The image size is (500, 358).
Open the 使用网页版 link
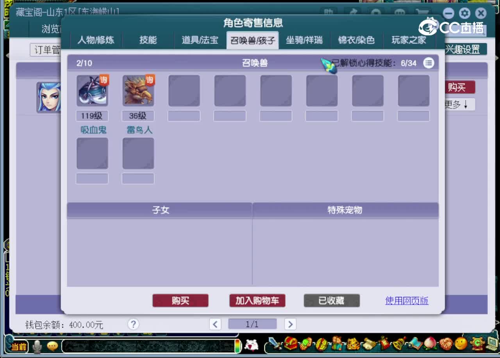tap(406, 301)
